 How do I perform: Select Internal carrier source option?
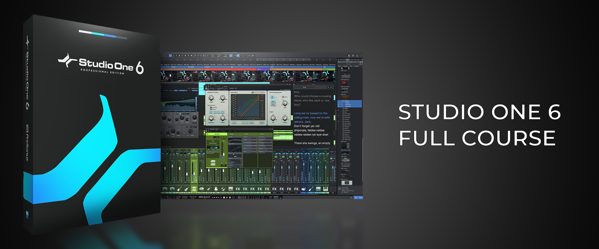click(x=213, y=109)
